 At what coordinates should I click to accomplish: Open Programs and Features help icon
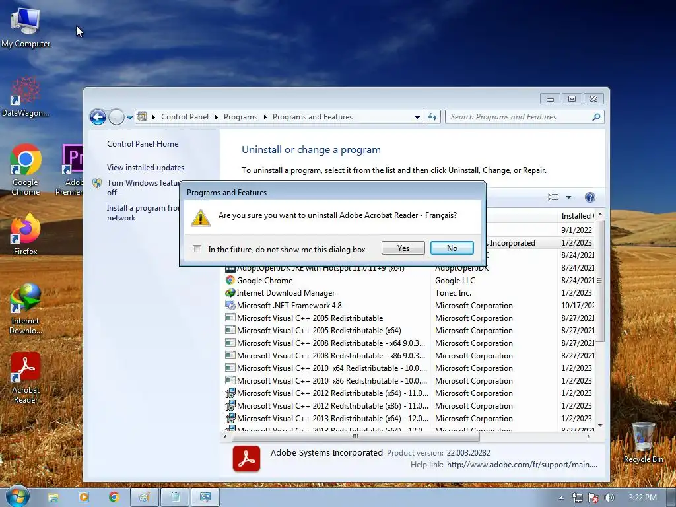(590, 197)
